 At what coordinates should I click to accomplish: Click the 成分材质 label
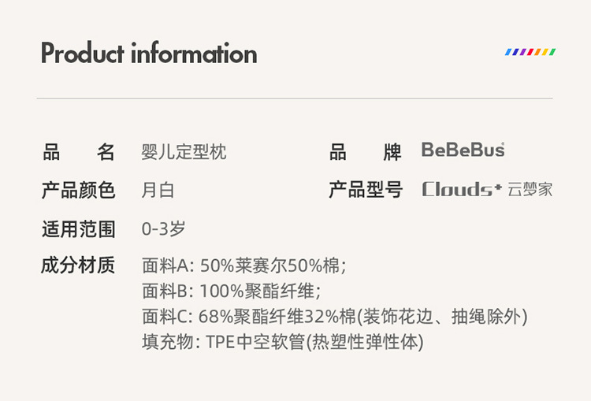click(x=78, y=265)
